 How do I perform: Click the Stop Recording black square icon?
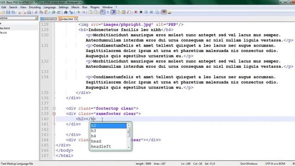point(141,12)
